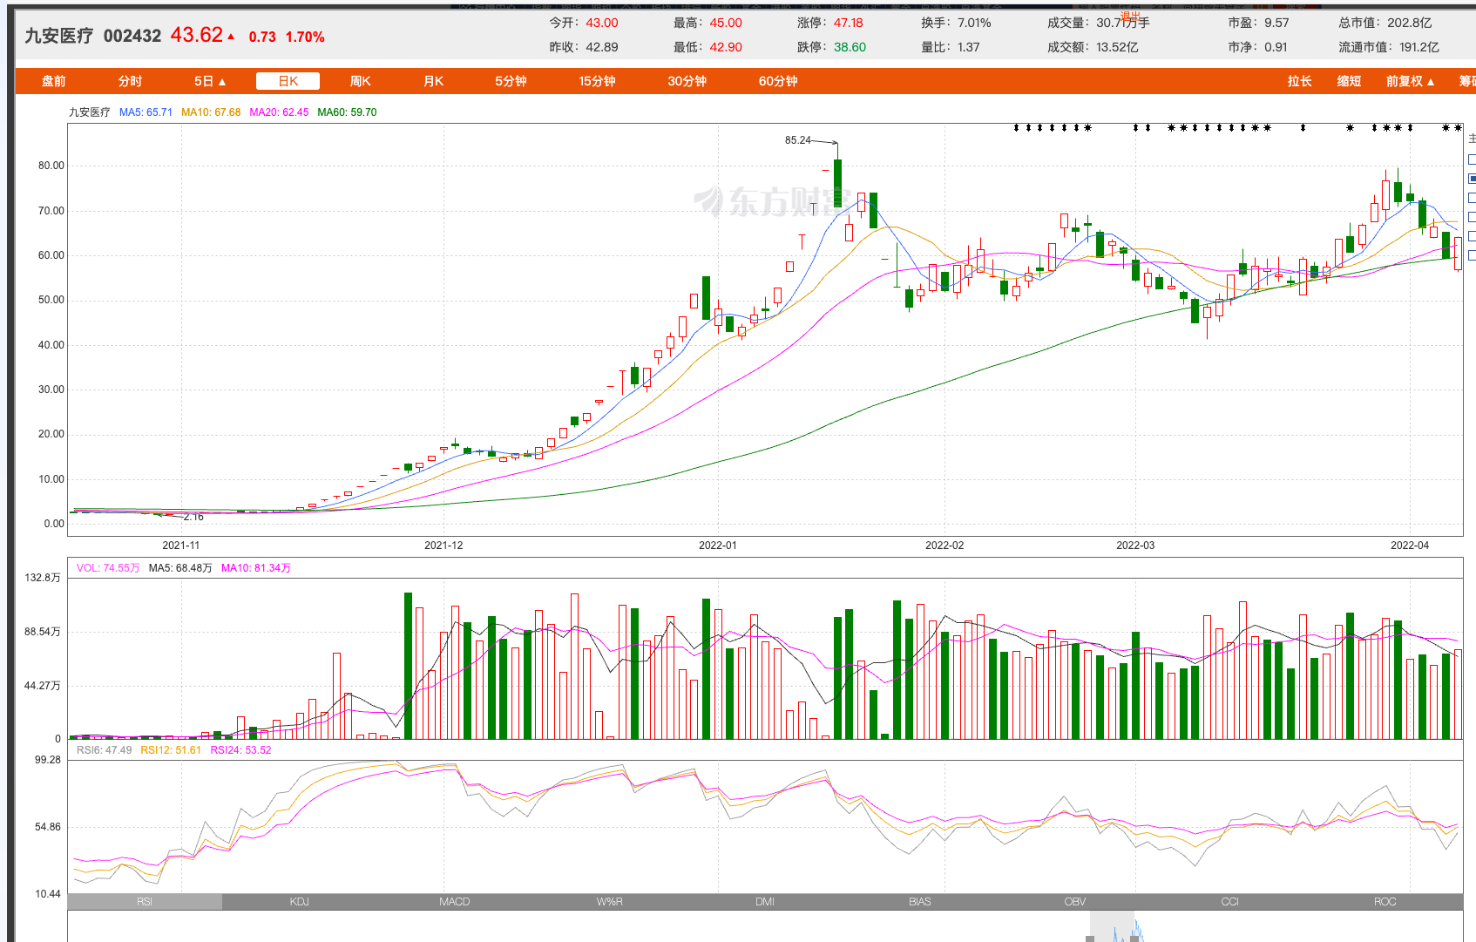Click the 'MA10: 81.34万' volume legend

(x=256, y=568)
